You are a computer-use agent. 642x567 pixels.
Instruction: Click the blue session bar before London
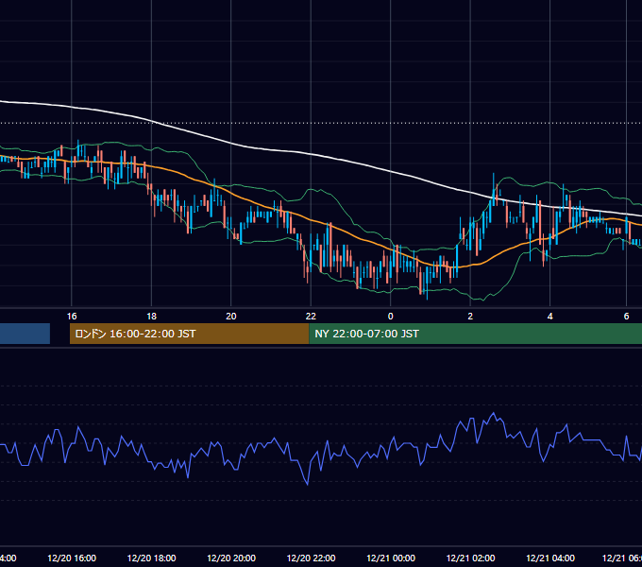pos(25,334)
